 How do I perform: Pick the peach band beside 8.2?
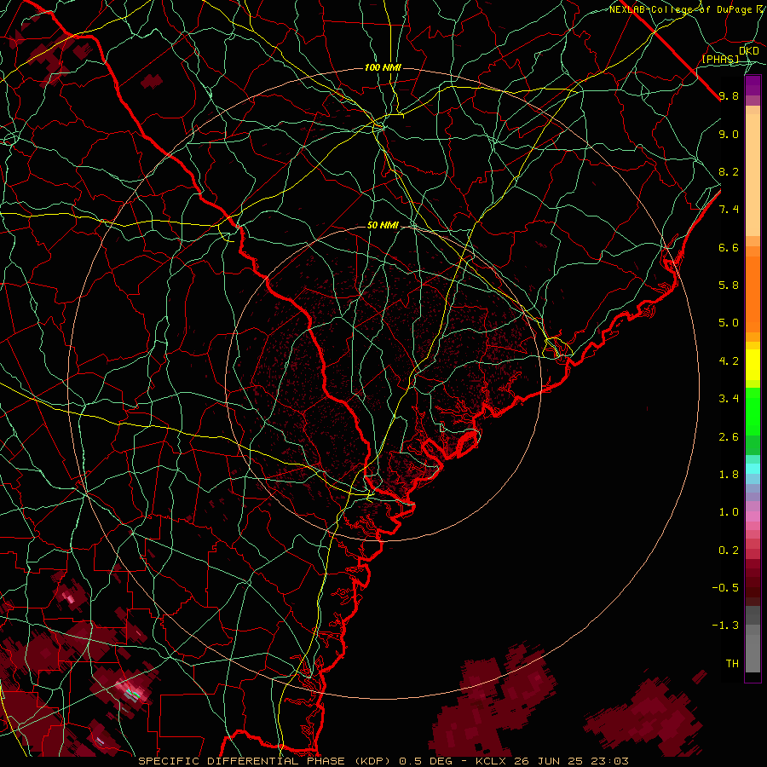tap(753, 175)
